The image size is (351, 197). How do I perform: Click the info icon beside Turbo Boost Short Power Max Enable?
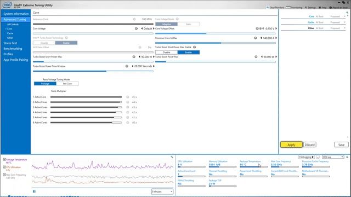[x=194, y=47]
